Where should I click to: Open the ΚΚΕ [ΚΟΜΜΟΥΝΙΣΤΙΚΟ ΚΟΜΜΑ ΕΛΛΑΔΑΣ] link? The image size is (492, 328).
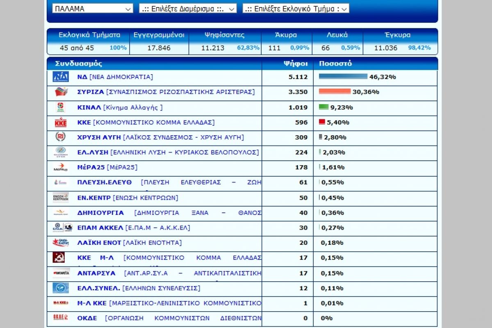point(146,122)
